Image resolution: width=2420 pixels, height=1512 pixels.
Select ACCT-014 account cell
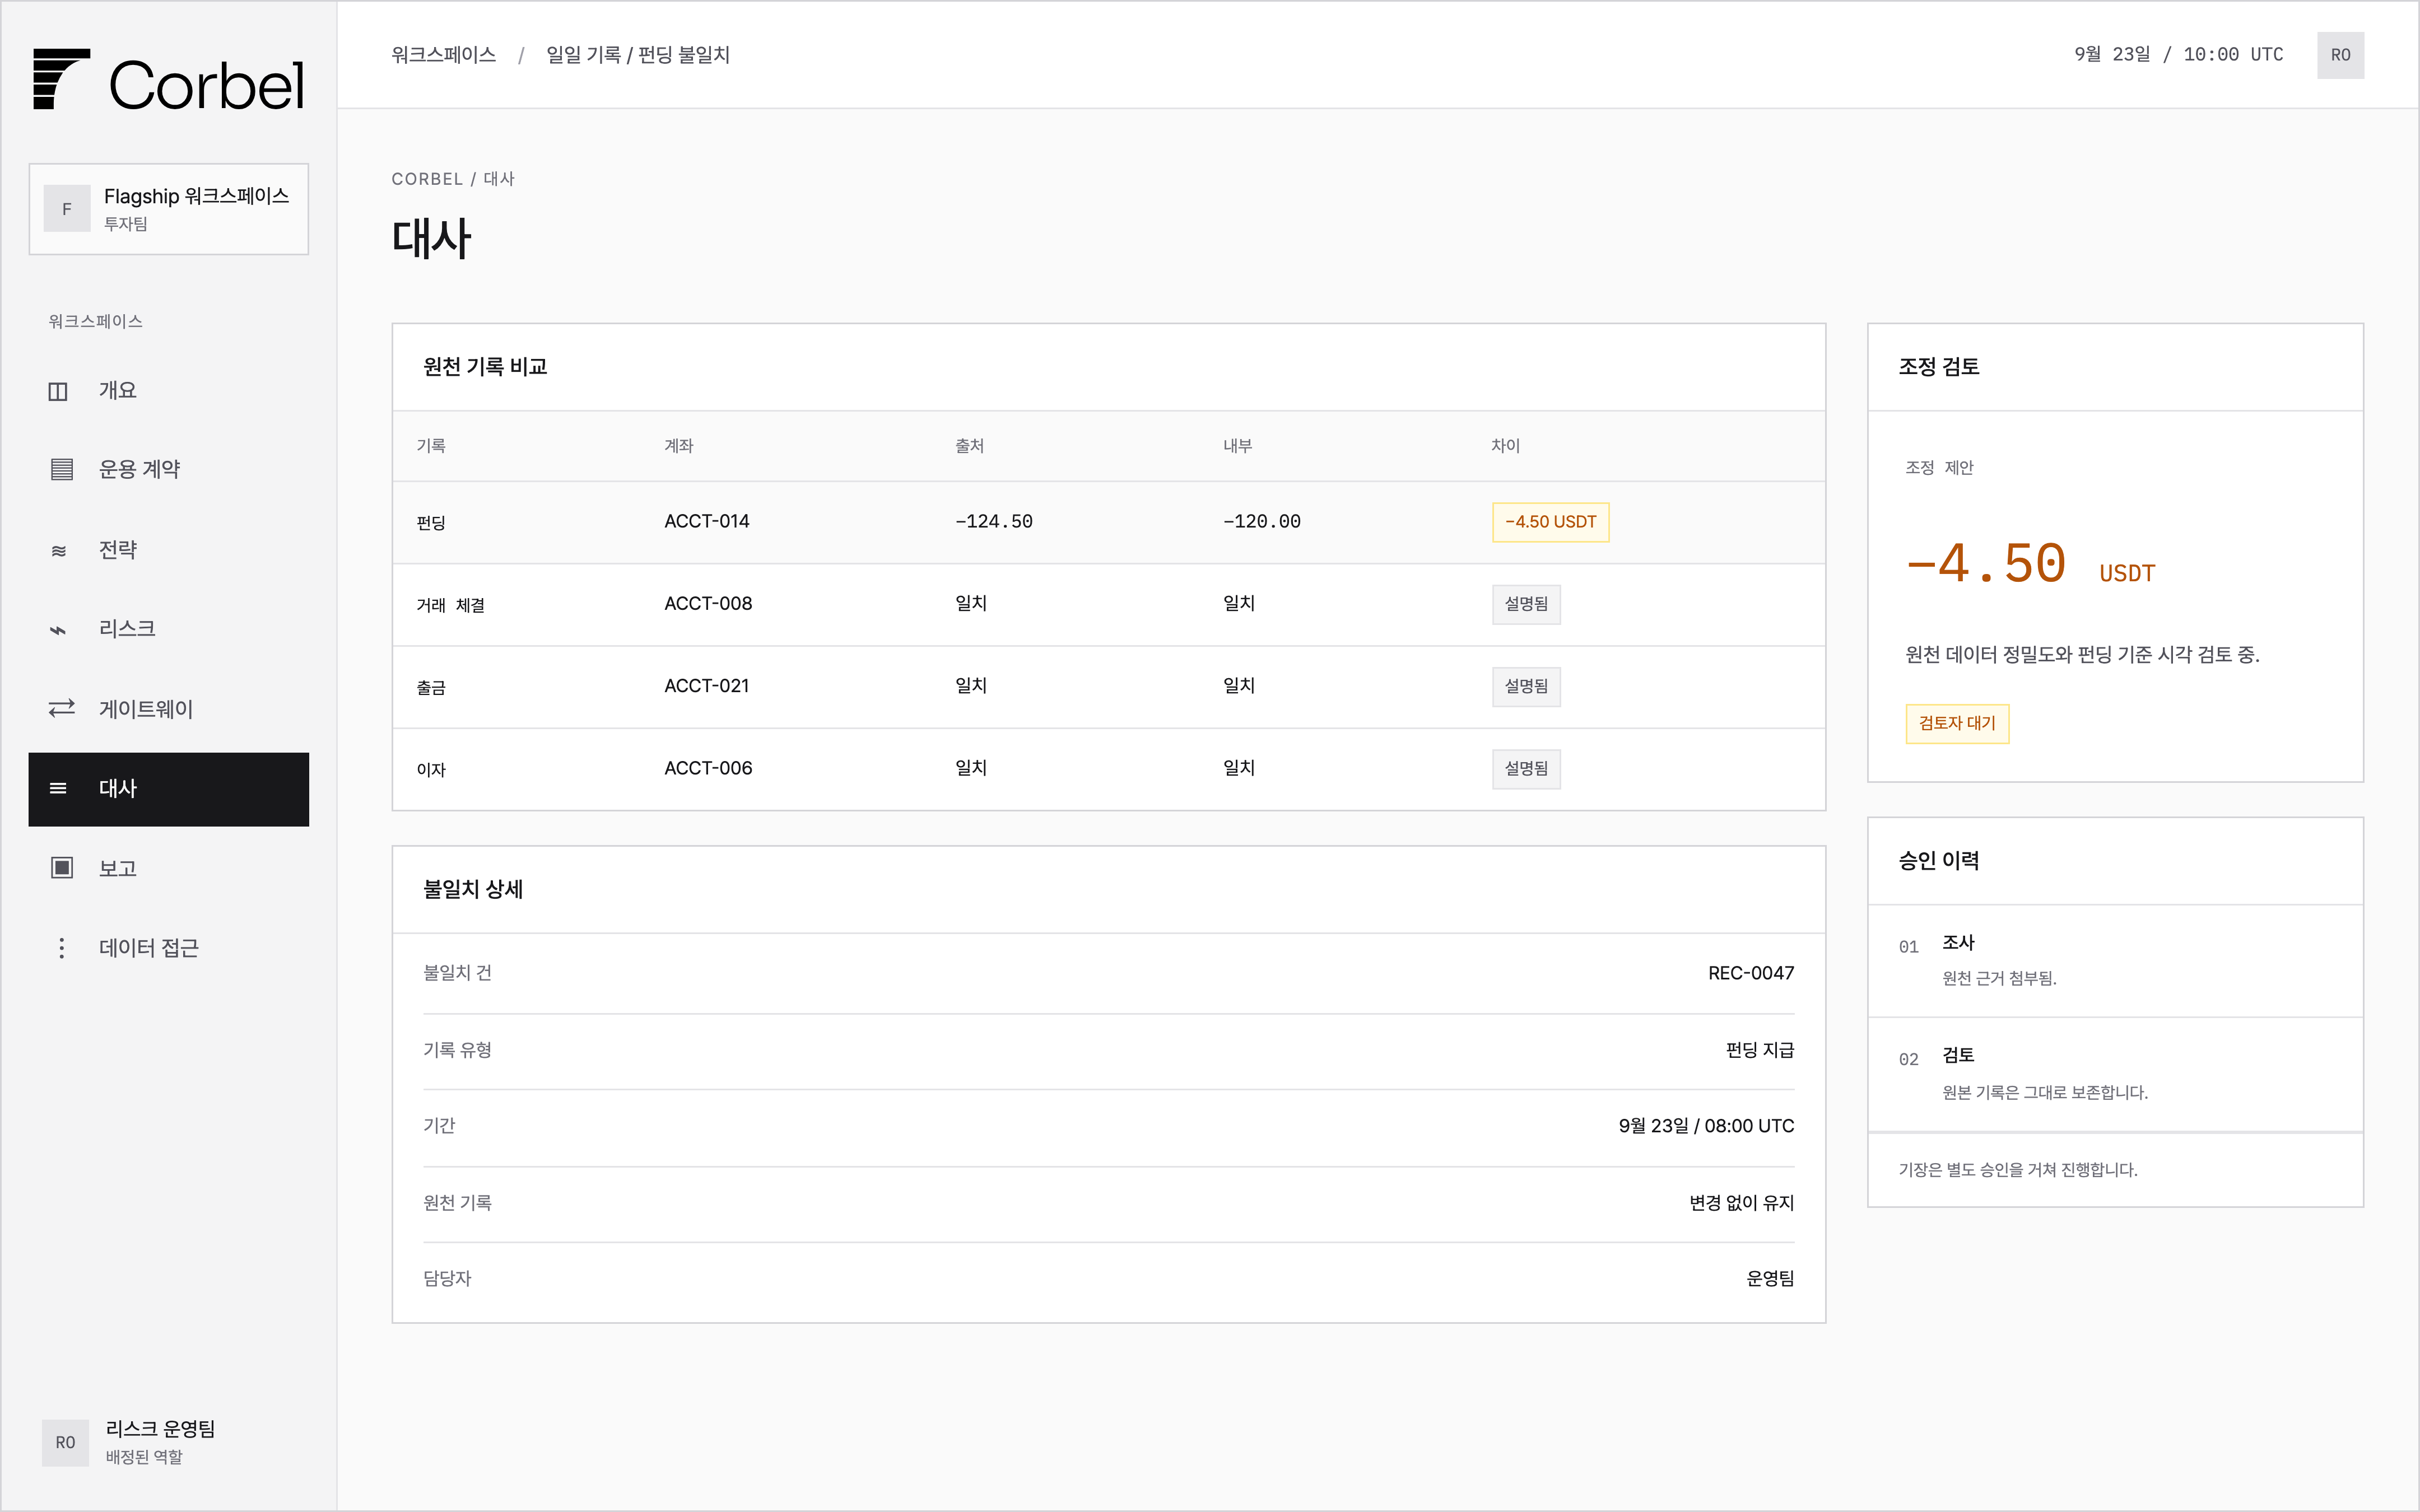pyautogui.click(x=707, y=522)
